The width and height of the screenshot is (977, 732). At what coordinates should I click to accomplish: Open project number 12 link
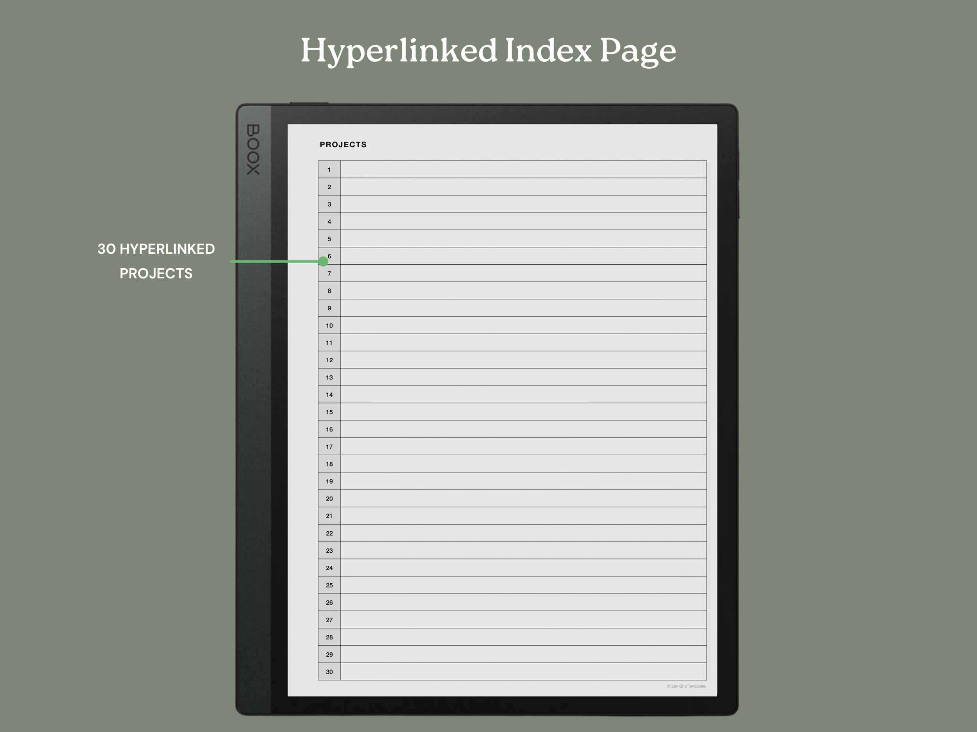pos(329,360)
